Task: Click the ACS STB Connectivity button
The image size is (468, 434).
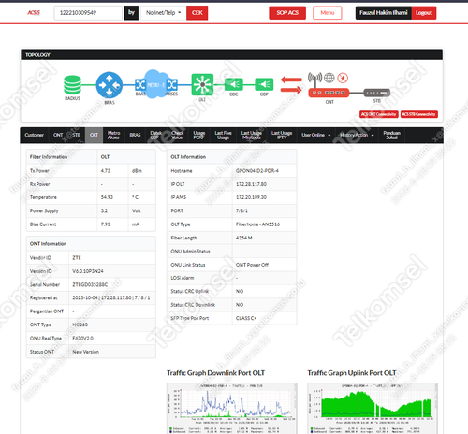Action: 418,114
